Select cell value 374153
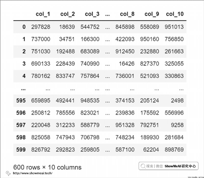Screen dimensions: 204x178 point(125,100)
